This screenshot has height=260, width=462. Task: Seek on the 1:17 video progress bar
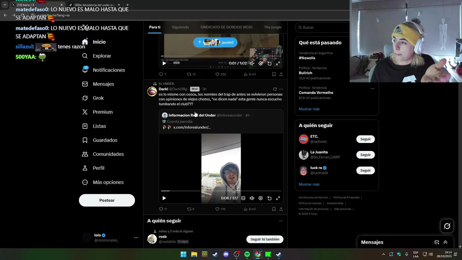pos(221,191)
